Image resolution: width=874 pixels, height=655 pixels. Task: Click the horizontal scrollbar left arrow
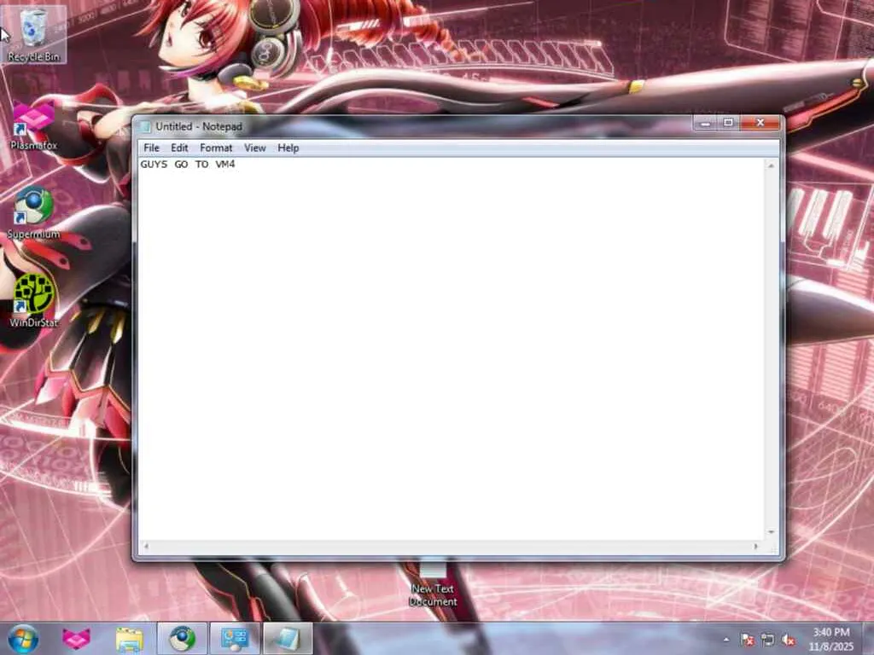pyautogui.click(x=146, y=547)
